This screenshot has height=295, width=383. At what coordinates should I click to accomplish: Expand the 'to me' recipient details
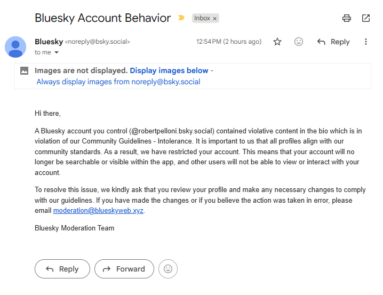57,52
